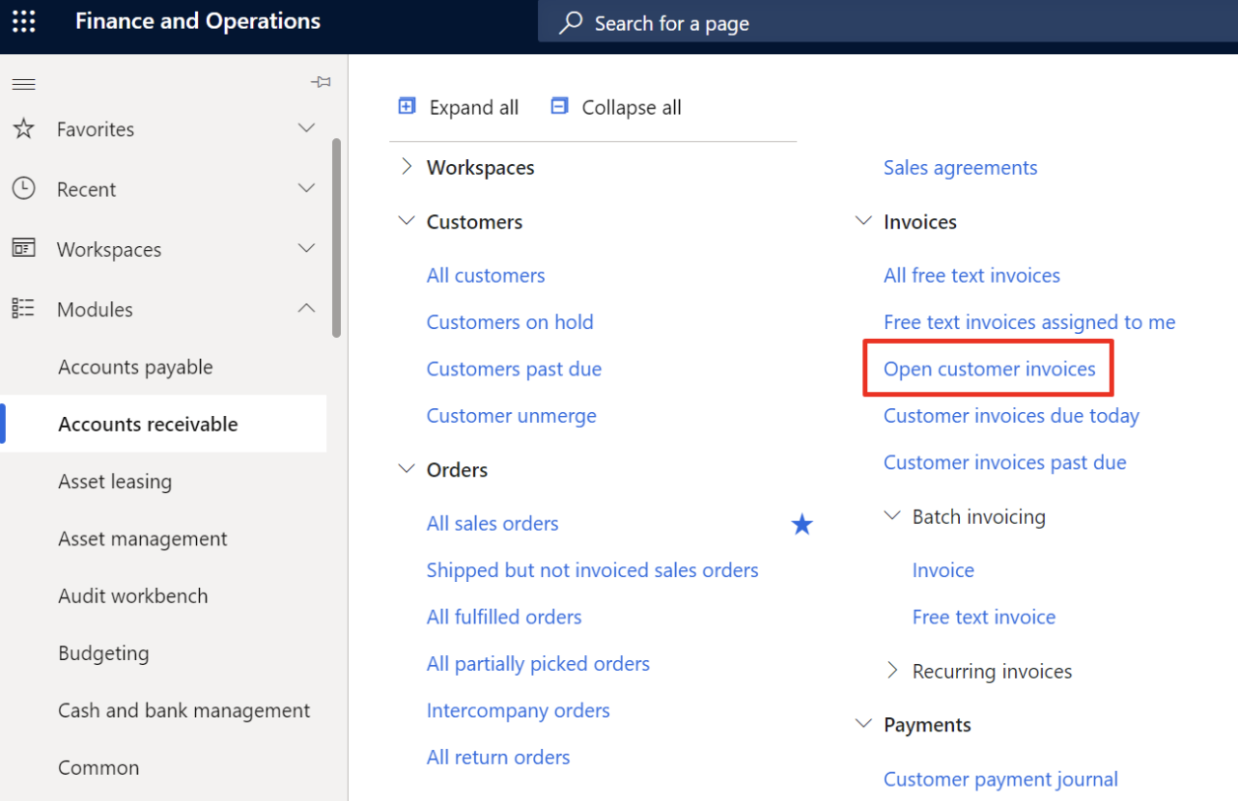1238x801 pixels.
Task: Pin the navigation pane open
Action: [321, 83]
